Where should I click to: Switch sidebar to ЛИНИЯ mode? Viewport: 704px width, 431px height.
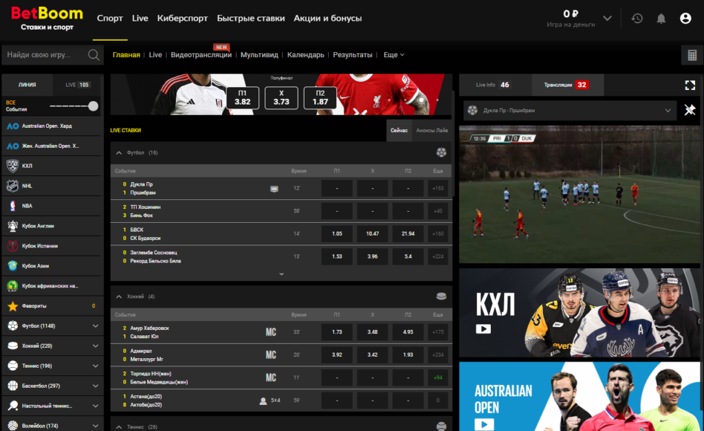click(x=27, y=85)
